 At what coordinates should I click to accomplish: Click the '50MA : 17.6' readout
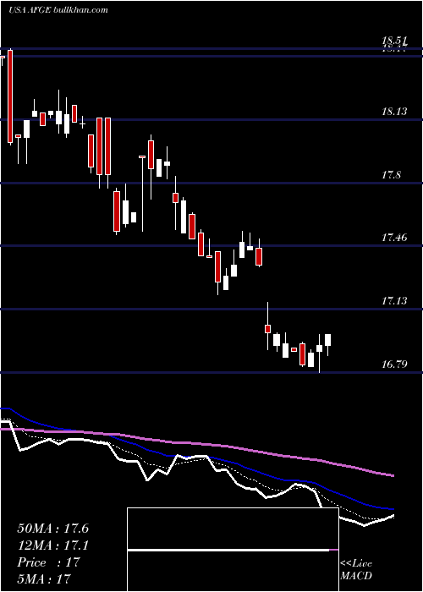(52, 529)
